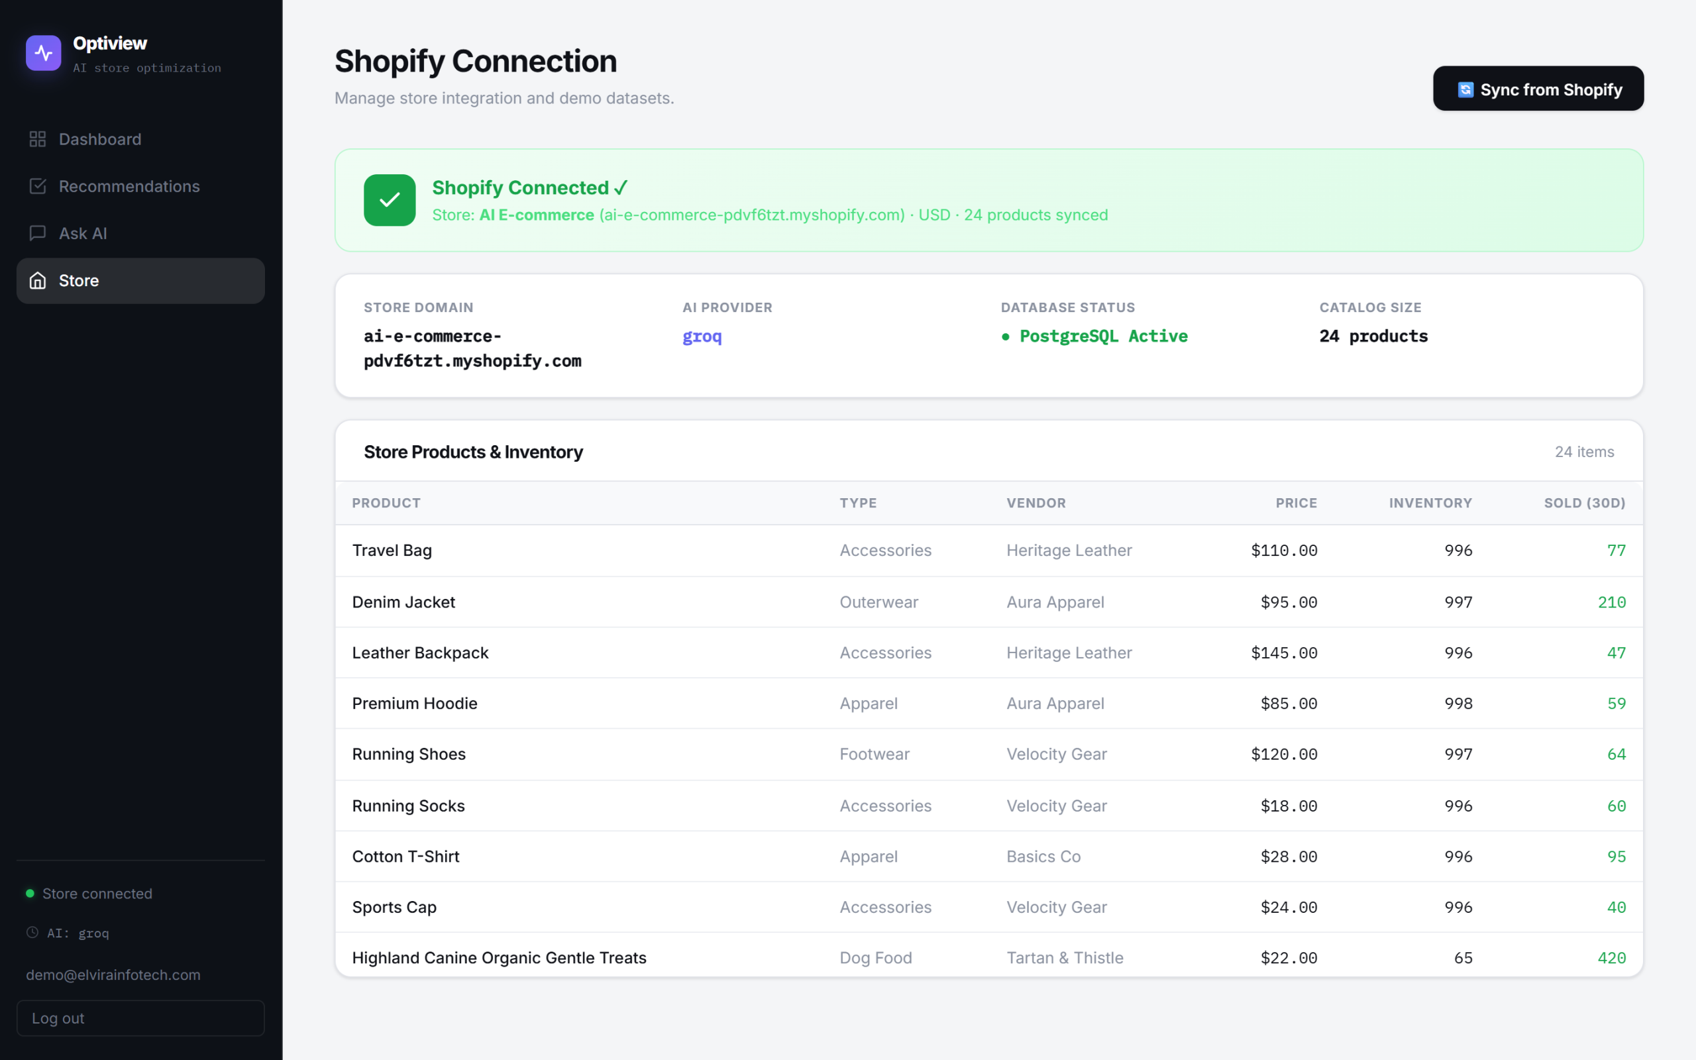Viewport: 1696px width, 1060px height.
Task: Click Sync from Shopify button
Action: [x=1538, y=88]
